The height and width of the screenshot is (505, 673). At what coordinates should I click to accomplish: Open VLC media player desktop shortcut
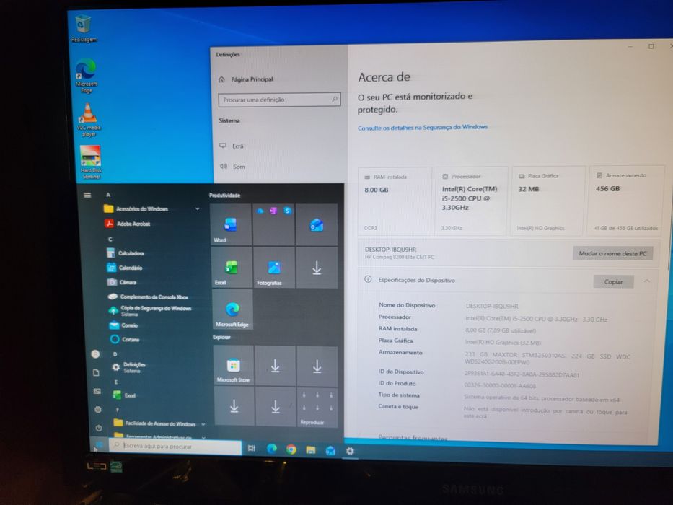click(x=88, y=119)
